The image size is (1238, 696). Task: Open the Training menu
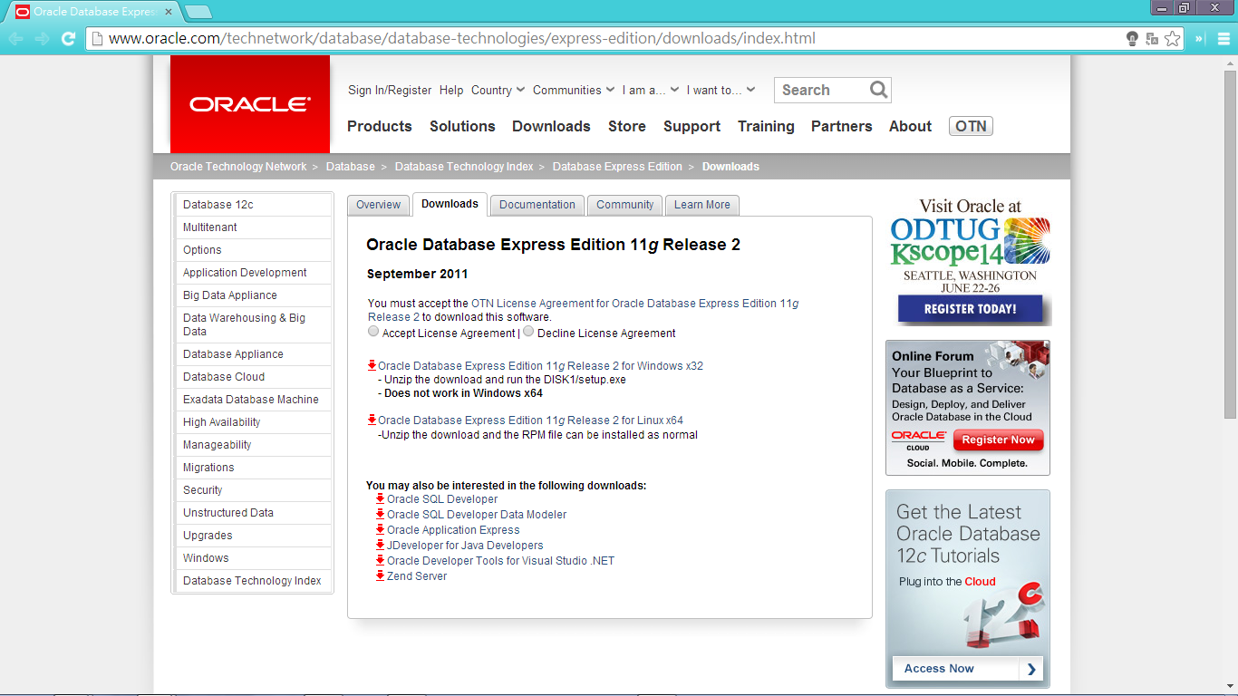766,126
